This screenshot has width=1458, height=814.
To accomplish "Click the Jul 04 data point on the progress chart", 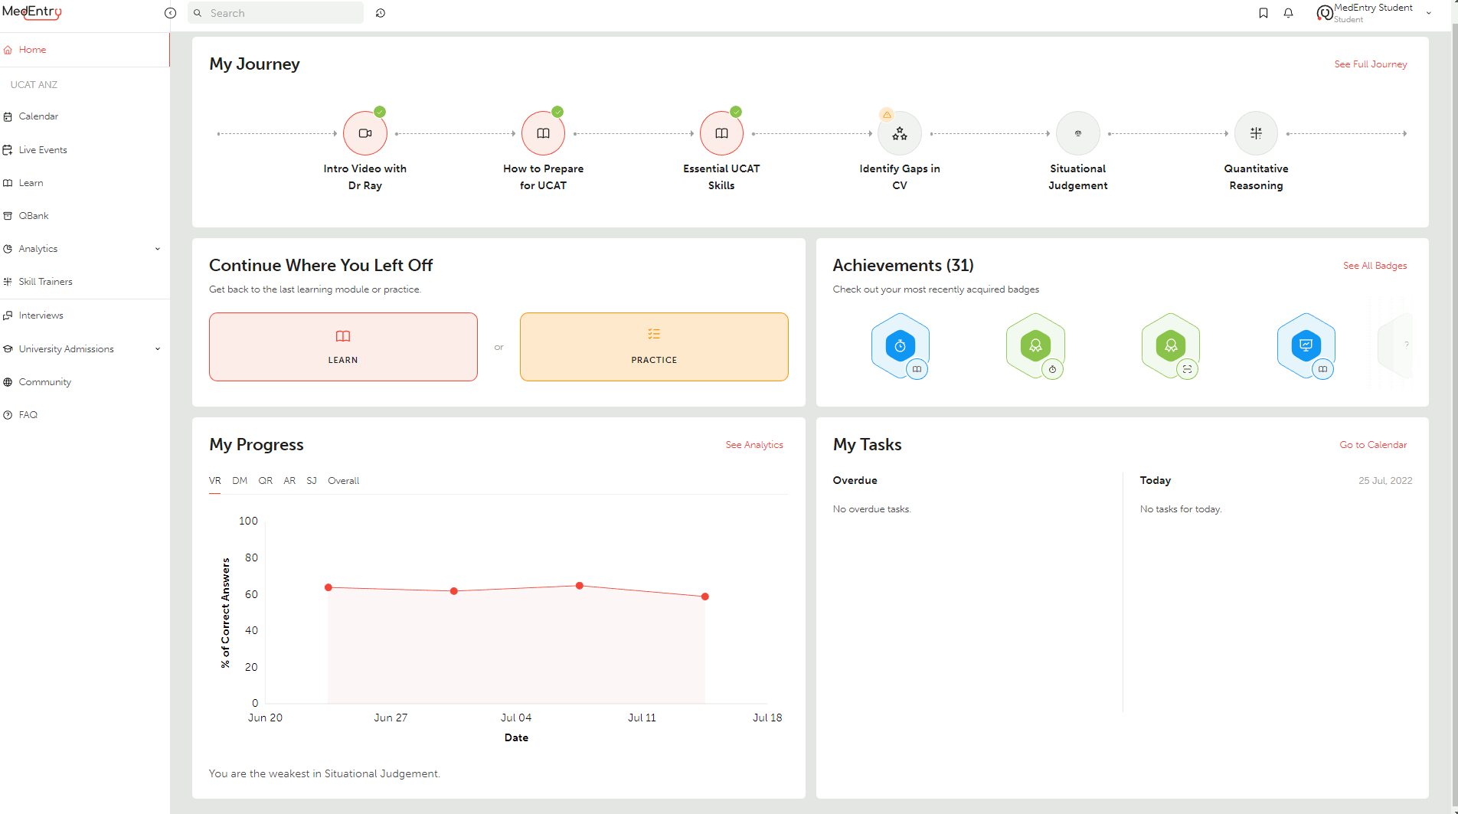I will [578, 585].
